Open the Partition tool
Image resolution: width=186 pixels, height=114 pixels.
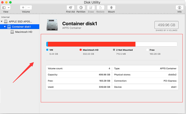click(x=81, y=8)
